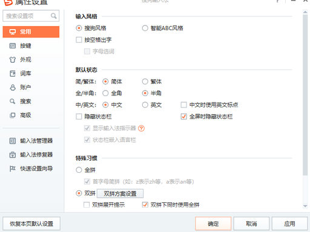
Task: Toggle 显示输入法指示器 checkbox
Action: [87, 128]
